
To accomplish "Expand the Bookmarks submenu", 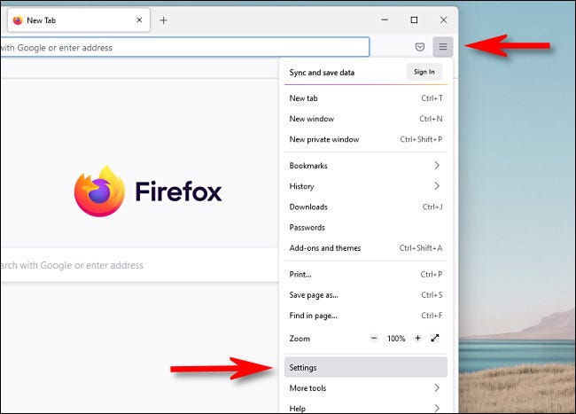I will tap(436, 166).
